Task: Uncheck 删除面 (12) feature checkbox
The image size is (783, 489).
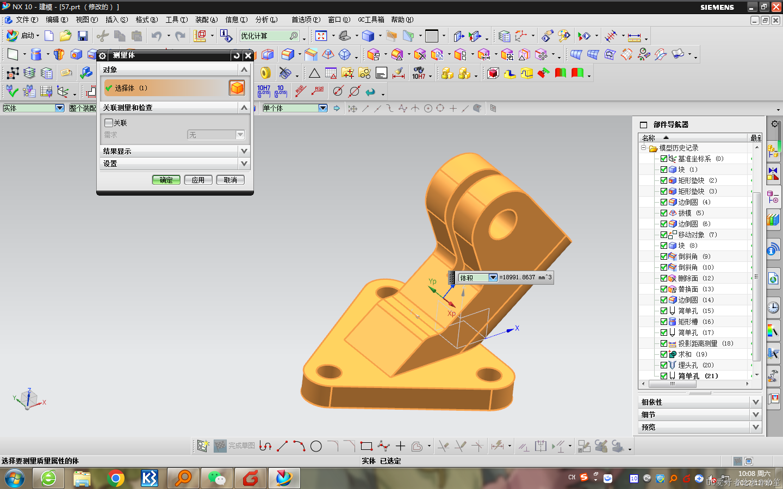Action: click(664, 278)
